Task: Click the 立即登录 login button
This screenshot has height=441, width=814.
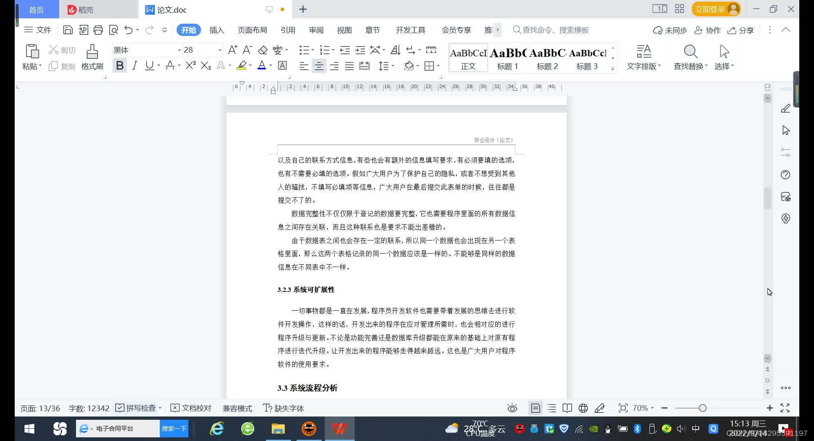Action: 716,9
